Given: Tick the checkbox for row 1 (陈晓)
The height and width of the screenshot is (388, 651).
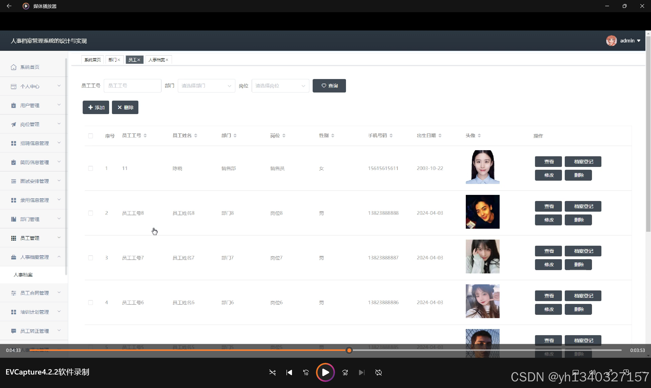Looking at the screenshot, I should [x=91, y=168].
